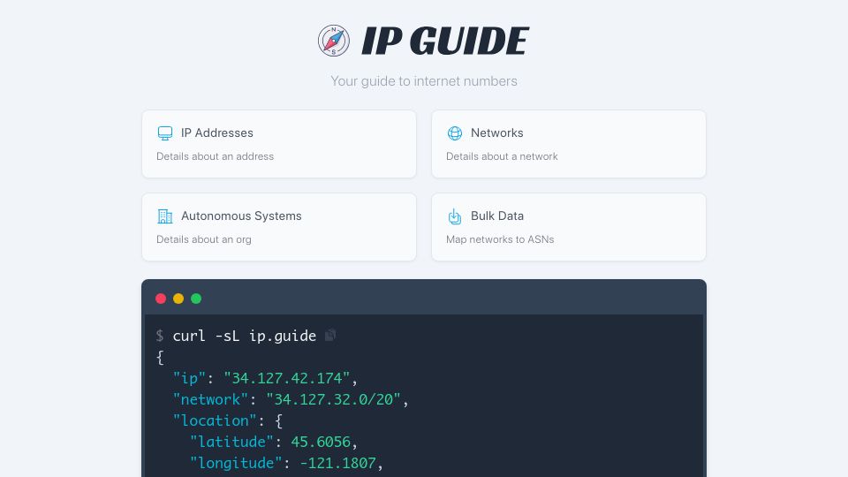Image resolution: width=848 pixels, height=477 pixels.
Task: Copy the curl command with the copy icon
Action: (329, 336)
